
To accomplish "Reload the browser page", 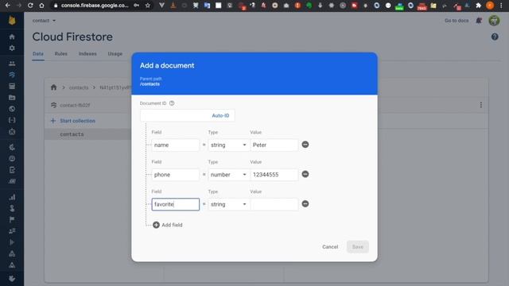I will (x=30, y=6).
